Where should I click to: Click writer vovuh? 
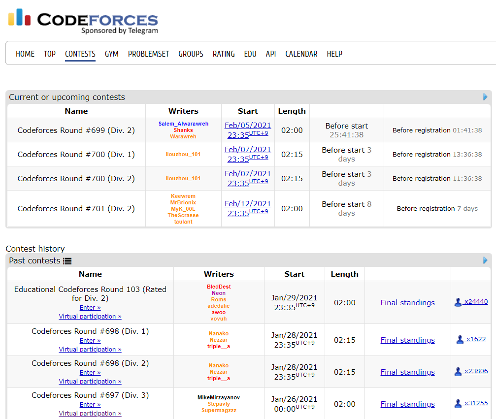coord(219,319)
